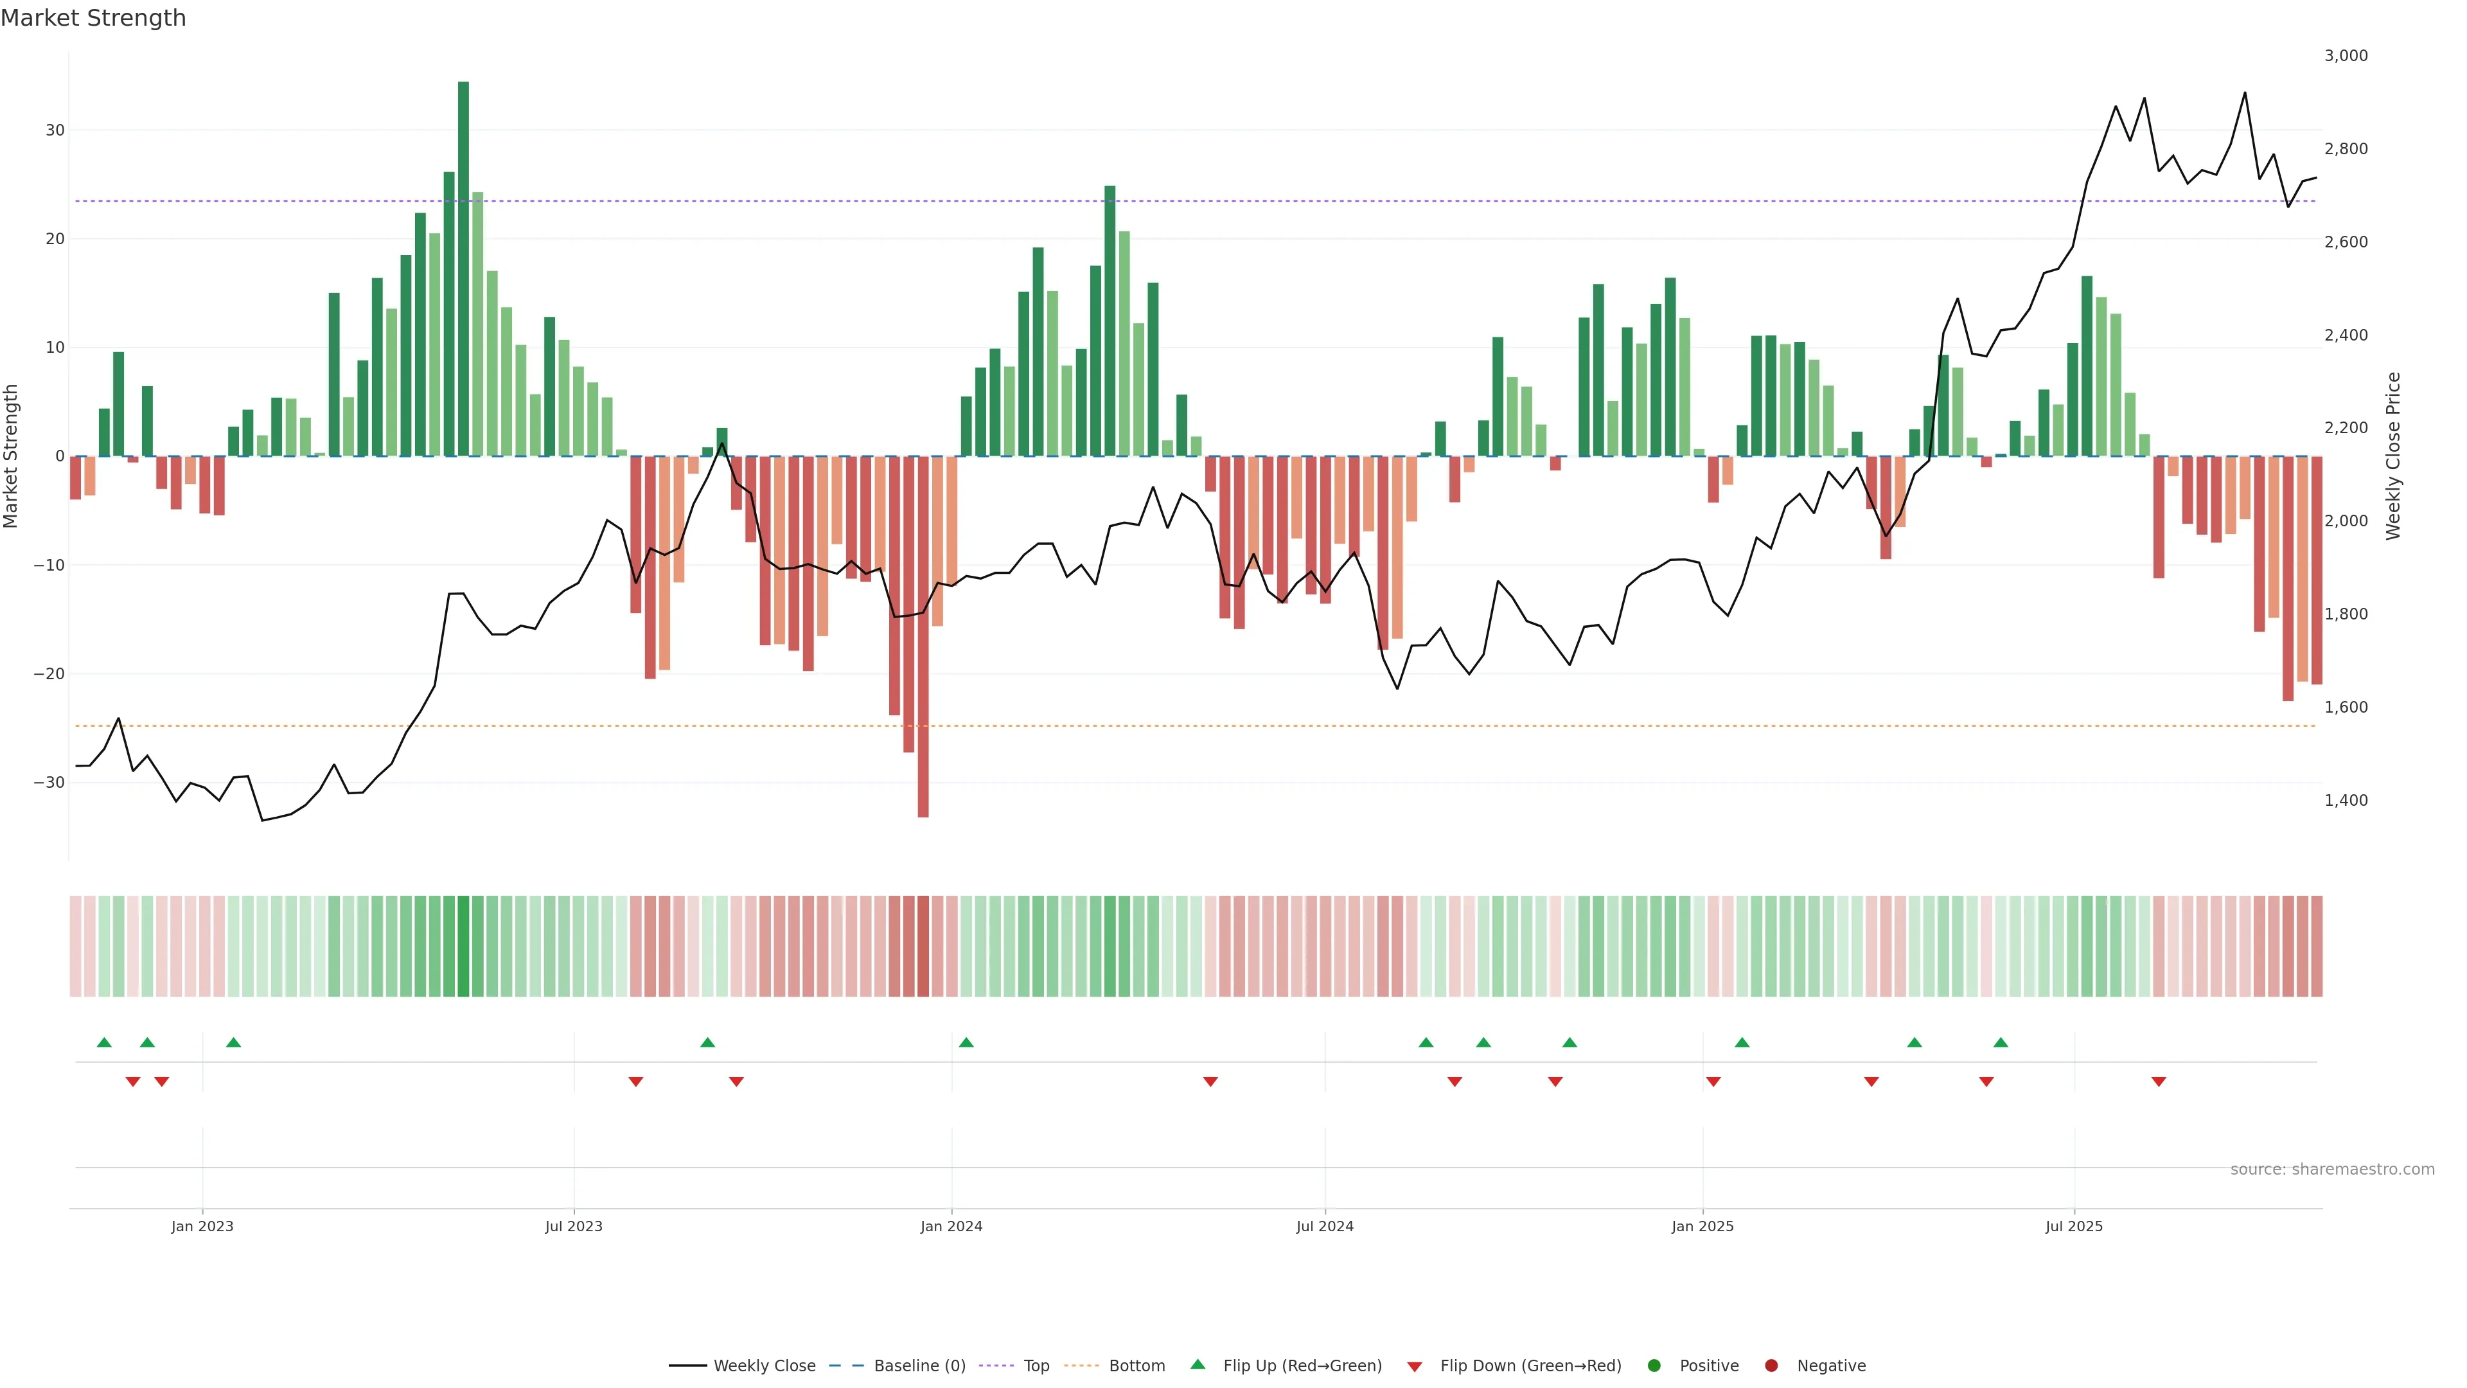Click the Positive green circle legend marker
This screenshot has height=1388, width=2467.
[x=1654, y=1365]
